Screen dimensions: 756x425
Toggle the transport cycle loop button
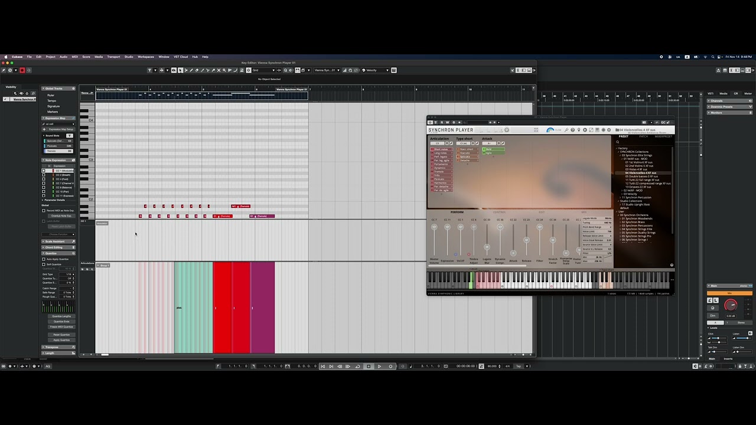point(358,366)
